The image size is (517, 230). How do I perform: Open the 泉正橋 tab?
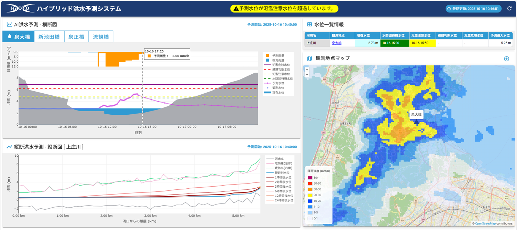[76, 36]
